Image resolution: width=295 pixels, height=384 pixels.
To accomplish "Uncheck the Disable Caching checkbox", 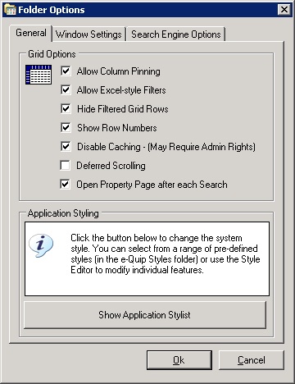I will [66, 146].
